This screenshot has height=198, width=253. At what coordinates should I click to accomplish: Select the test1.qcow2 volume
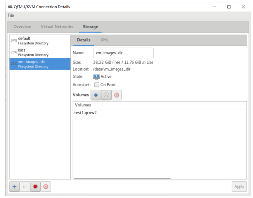(85, 113)
